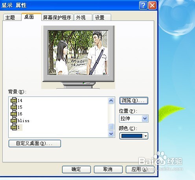The image size is (195, 180).
Task: Open the 屏幕保护程序 tab
Action: pyautogui.click(x=57, y=17)
